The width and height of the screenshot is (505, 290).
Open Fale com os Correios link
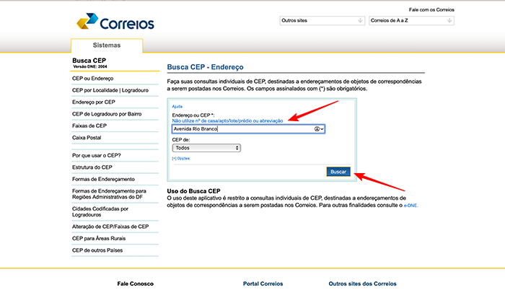pyautogui.click(x=431, y=9)
